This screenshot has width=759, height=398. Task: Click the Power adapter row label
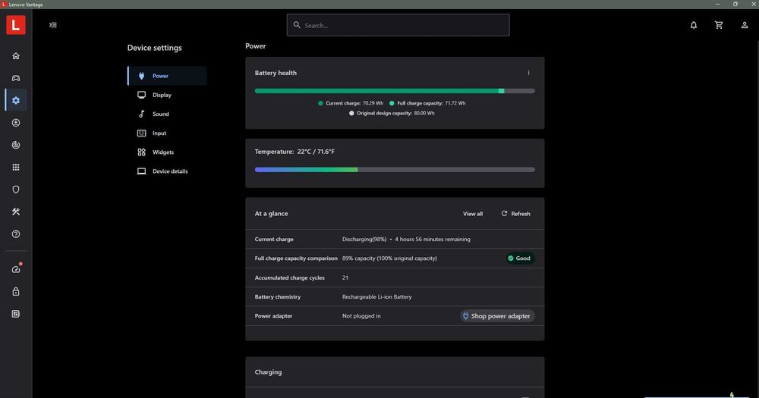pos(273,316)
